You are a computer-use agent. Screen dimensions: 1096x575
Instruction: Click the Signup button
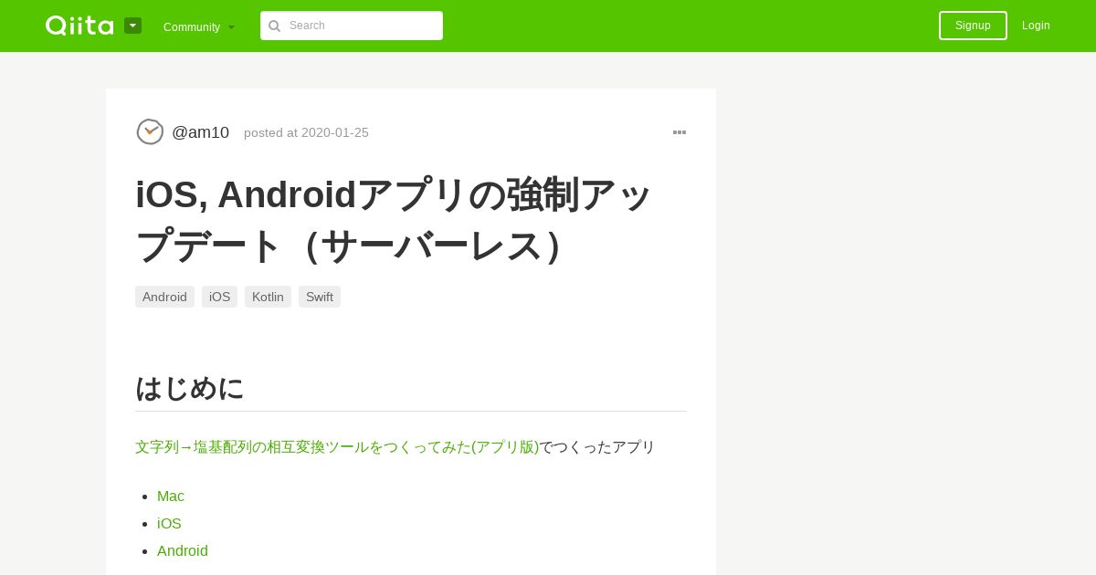point(973,26)
